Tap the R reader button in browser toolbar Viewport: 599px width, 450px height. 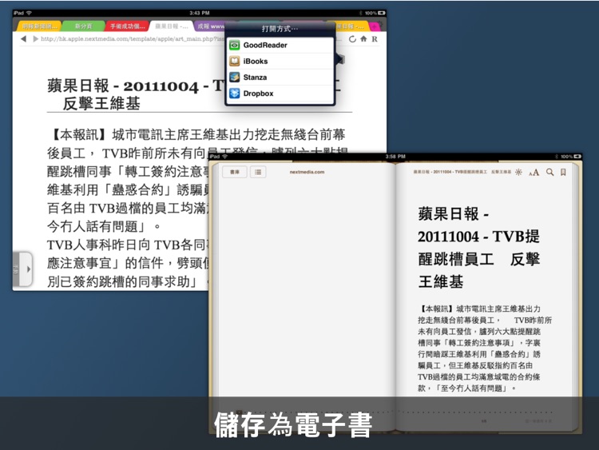pos(375,39)
